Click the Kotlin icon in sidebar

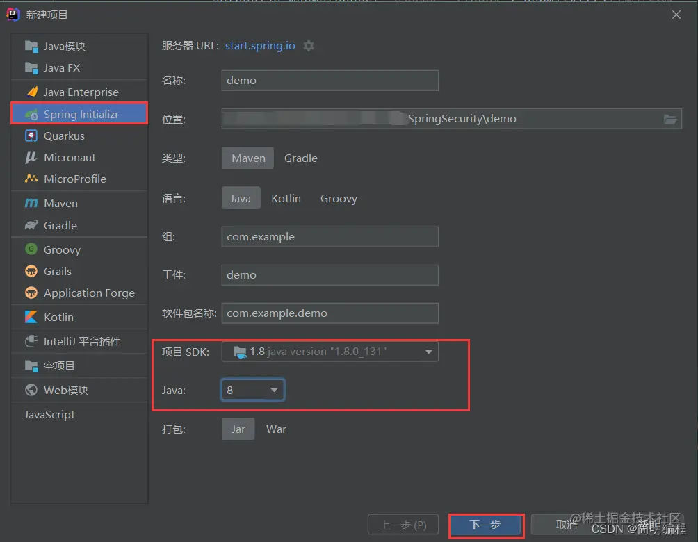click(31, 317)
